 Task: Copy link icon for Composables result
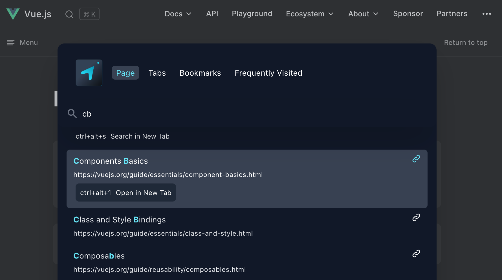tap(416, 253)
